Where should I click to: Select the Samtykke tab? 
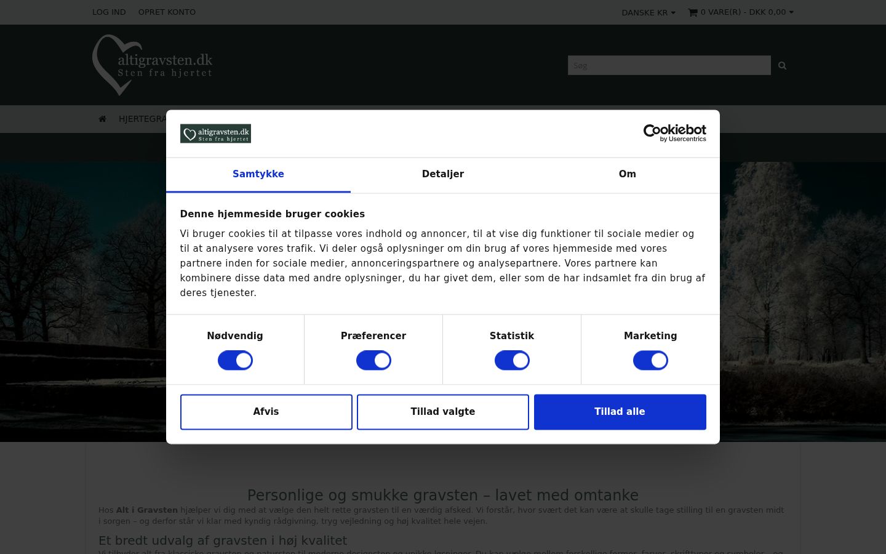pos(258,175)
